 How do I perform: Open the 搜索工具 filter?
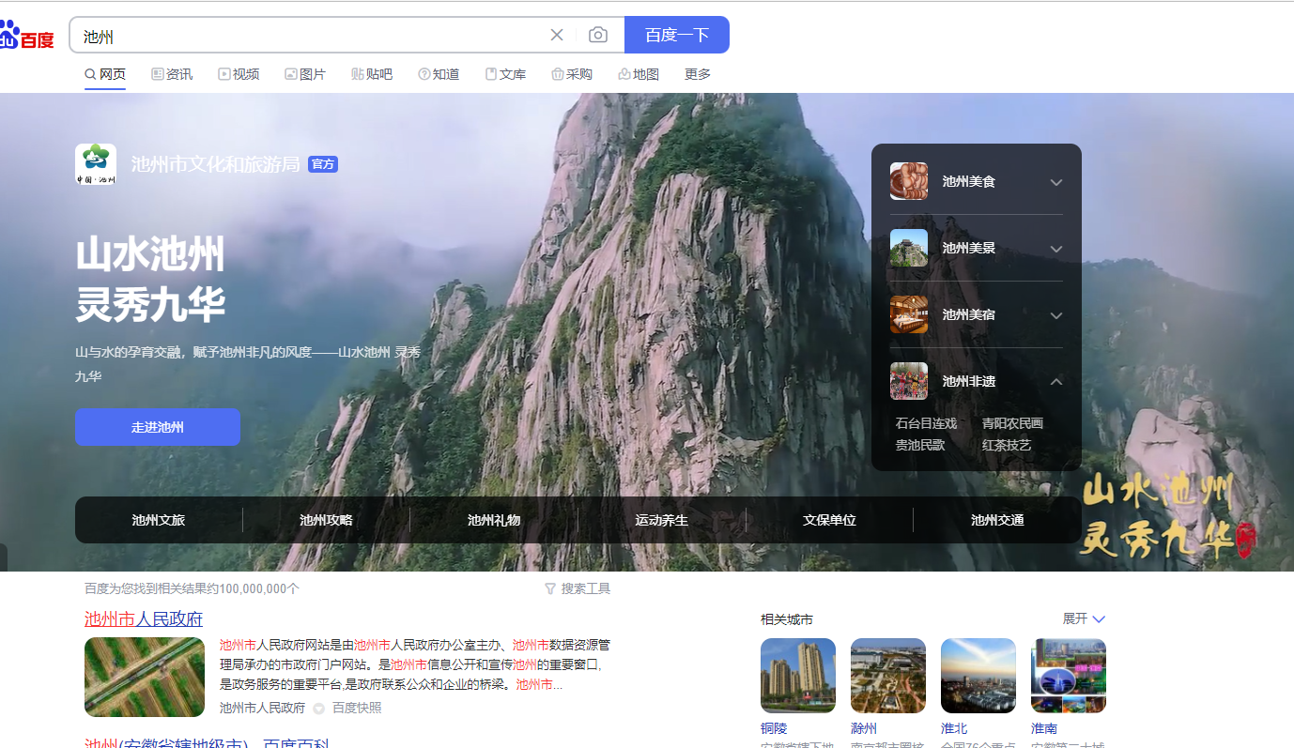pyautogui.click(x=578, y=588)
